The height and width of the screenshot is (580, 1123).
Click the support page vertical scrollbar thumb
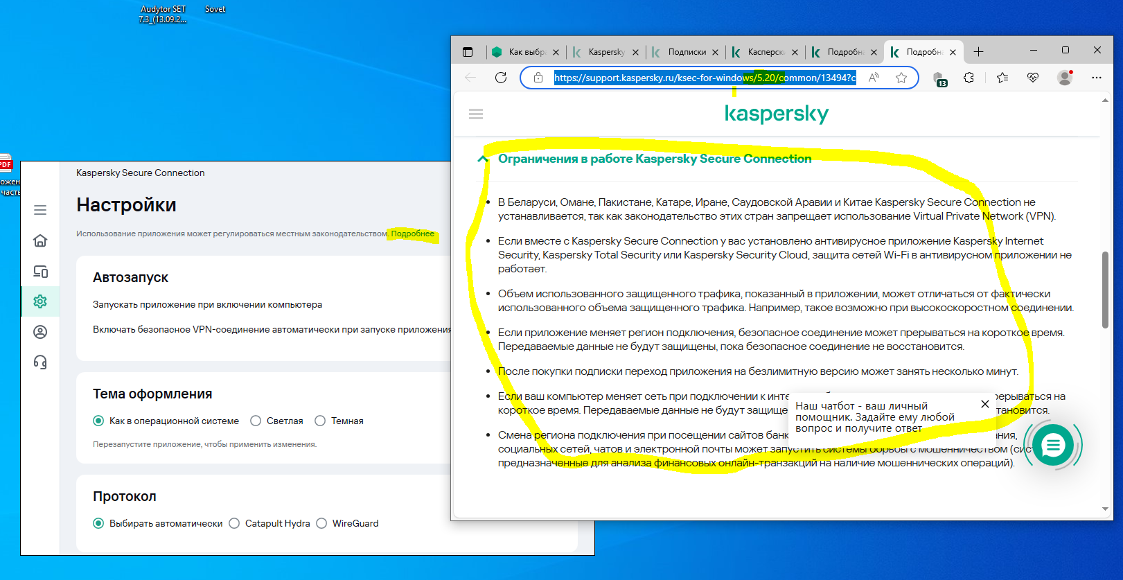coord(1105,290)
